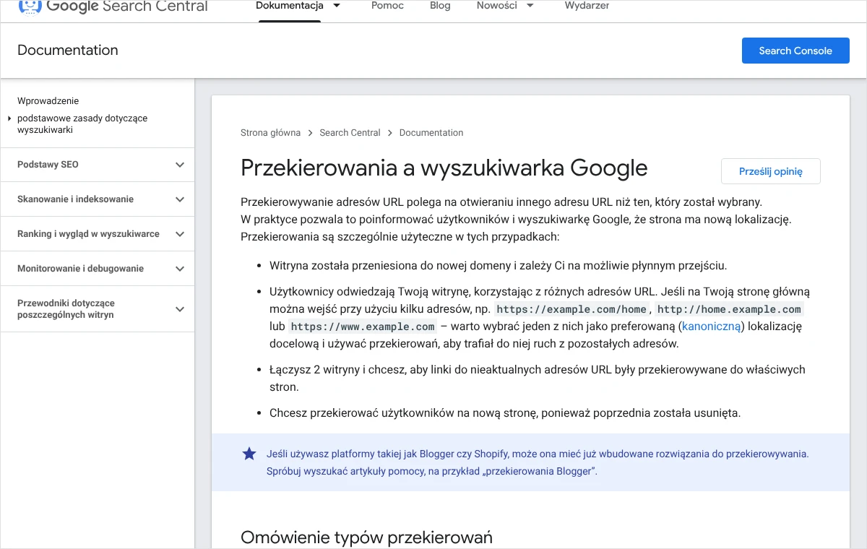Click the breadcrumb arrow after Search Central
The image size is (867, 549).
(390, 133)
